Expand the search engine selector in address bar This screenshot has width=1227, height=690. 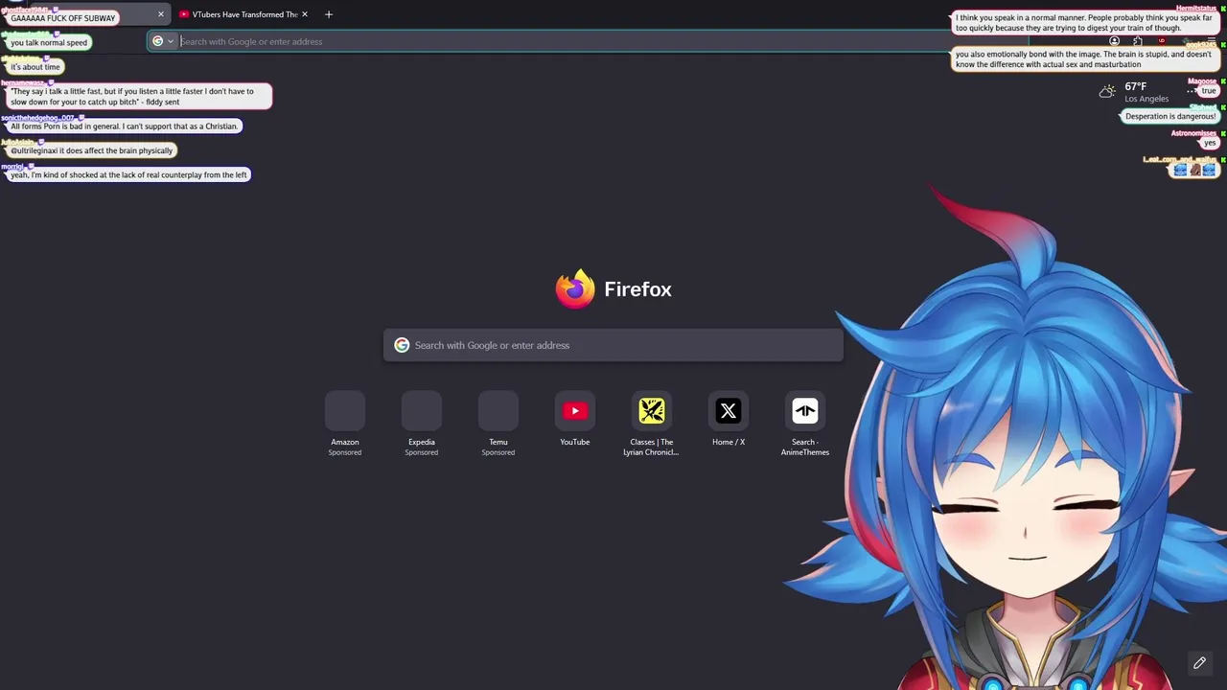[x=163, y=41]
